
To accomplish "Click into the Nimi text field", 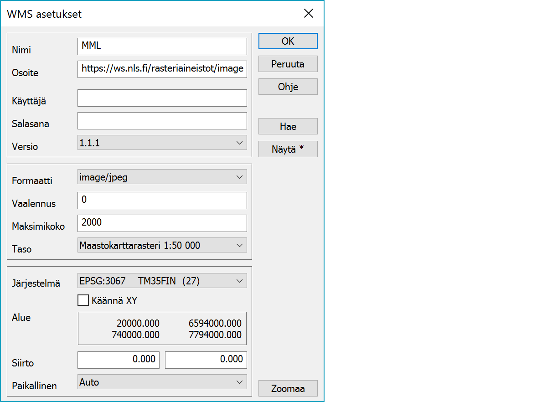I will (162, 46).
